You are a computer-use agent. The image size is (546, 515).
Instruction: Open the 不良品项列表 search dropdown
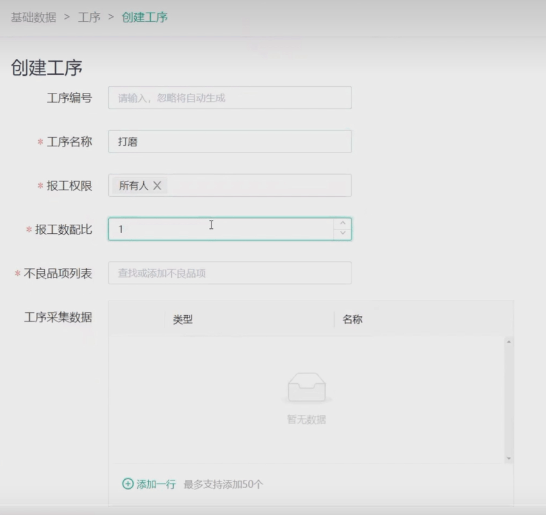pos(230,273)
